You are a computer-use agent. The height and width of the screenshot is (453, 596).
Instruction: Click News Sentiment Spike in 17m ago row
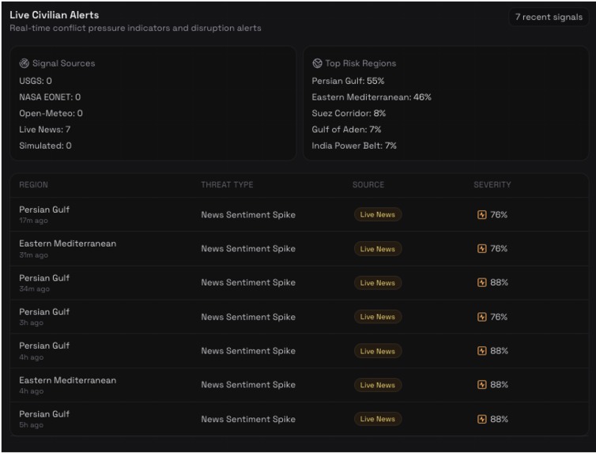tap(248, 215)
